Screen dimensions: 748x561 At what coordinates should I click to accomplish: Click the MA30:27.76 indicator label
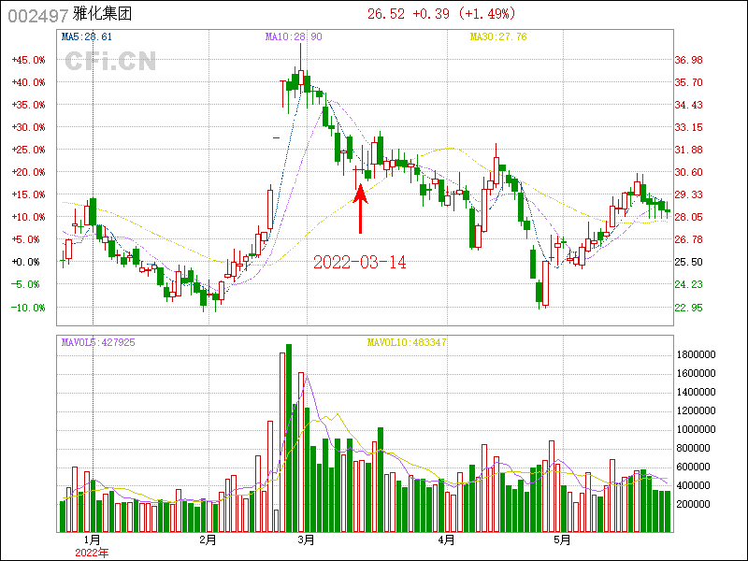[498, 36]
